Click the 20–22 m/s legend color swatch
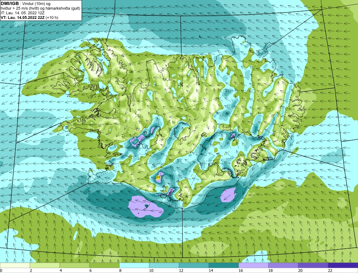 coord(313,265)
